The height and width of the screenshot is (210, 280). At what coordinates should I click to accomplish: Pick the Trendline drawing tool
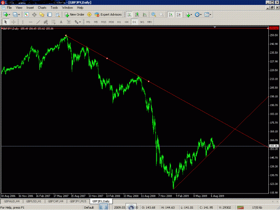(38, 22)
